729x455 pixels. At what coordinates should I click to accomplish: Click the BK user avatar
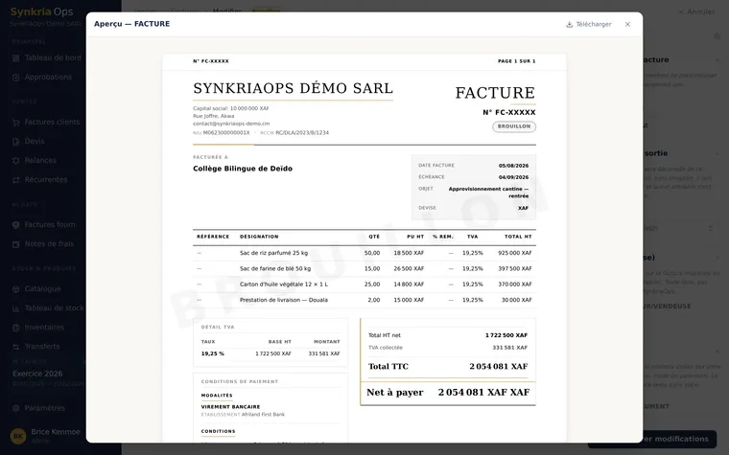coord(18,436)
